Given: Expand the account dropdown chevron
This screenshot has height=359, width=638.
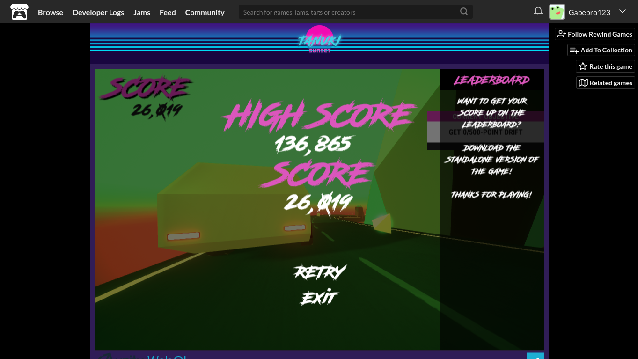Looking at the screenshot, I should click(x=623, y=11).
